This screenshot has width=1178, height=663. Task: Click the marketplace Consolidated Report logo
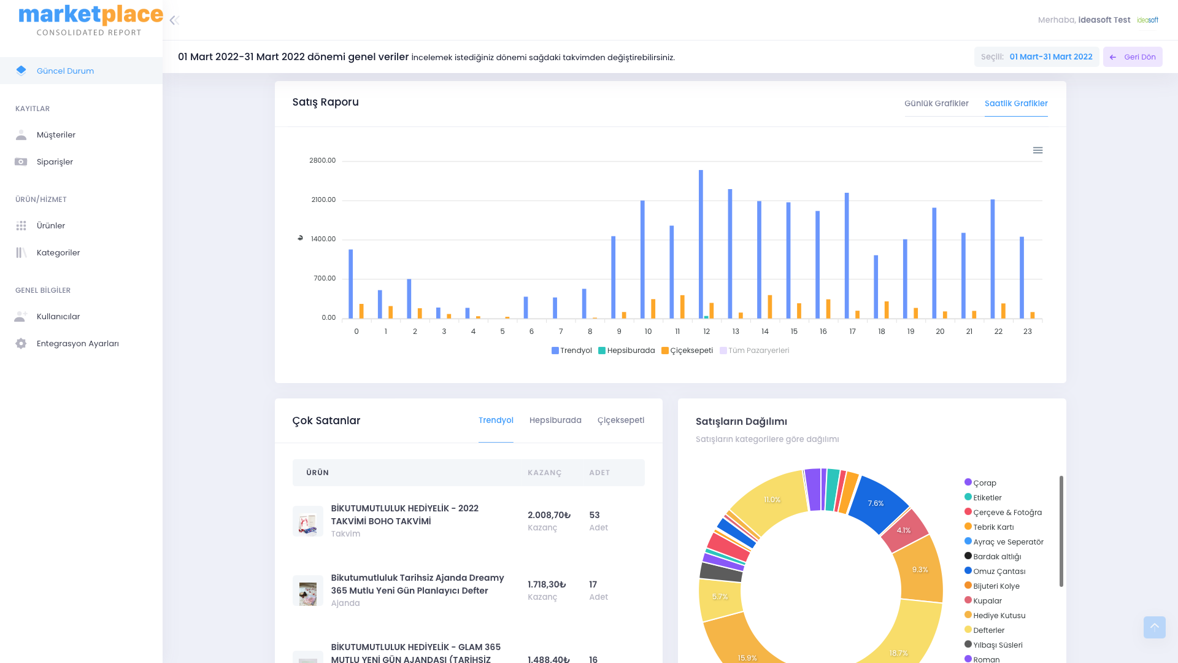[90, 20]
